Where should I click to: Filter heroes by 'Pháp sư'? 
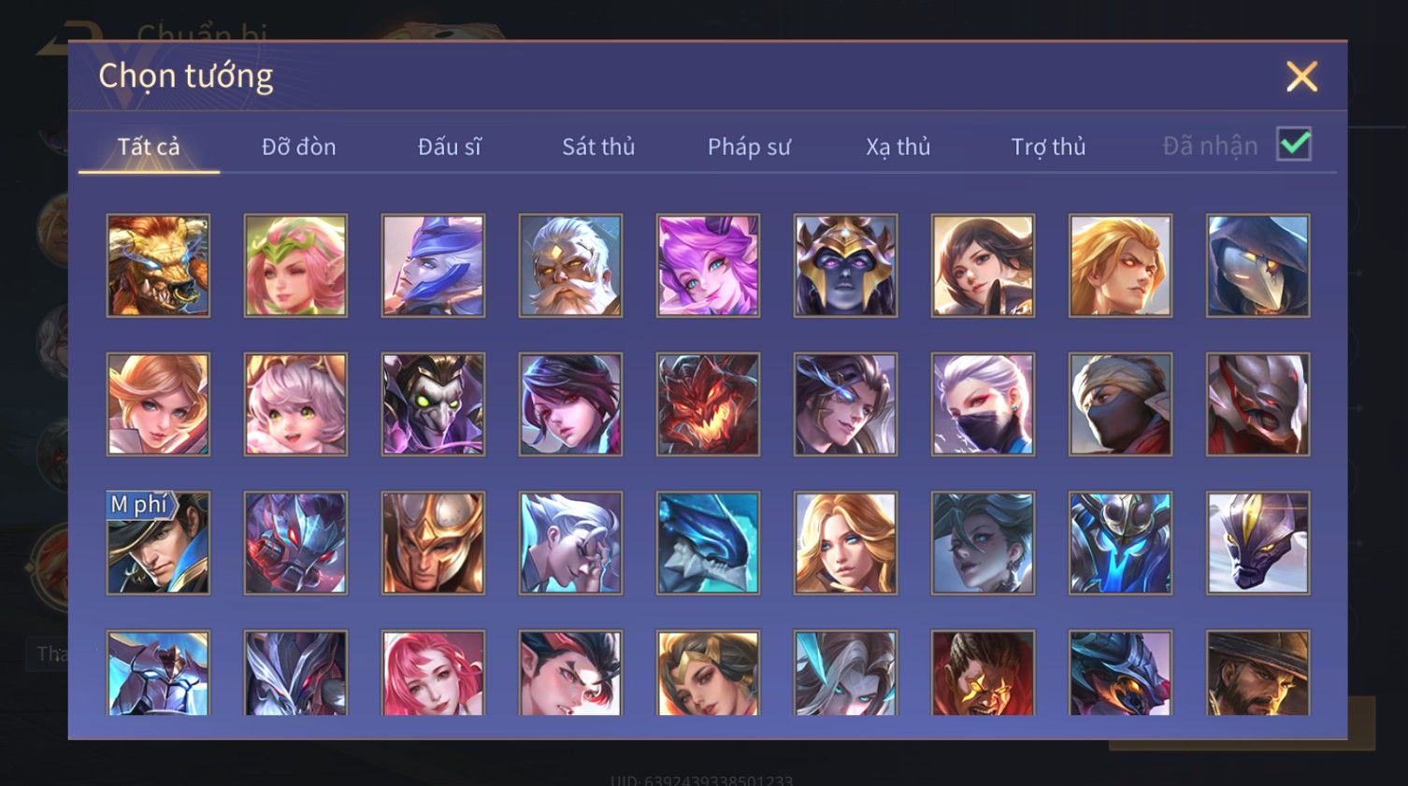click(x=749, y=147)
